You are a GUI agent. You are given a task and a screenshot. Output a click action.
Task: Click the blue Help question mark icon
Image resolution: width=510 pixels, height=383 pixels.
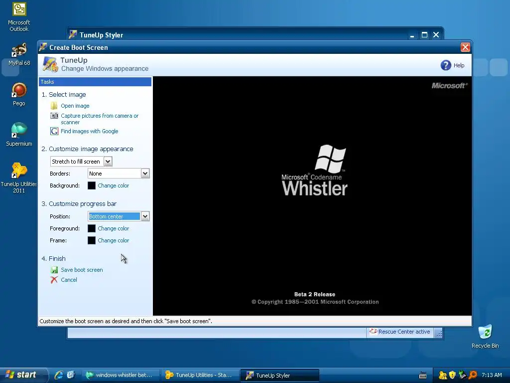[446, 65]
